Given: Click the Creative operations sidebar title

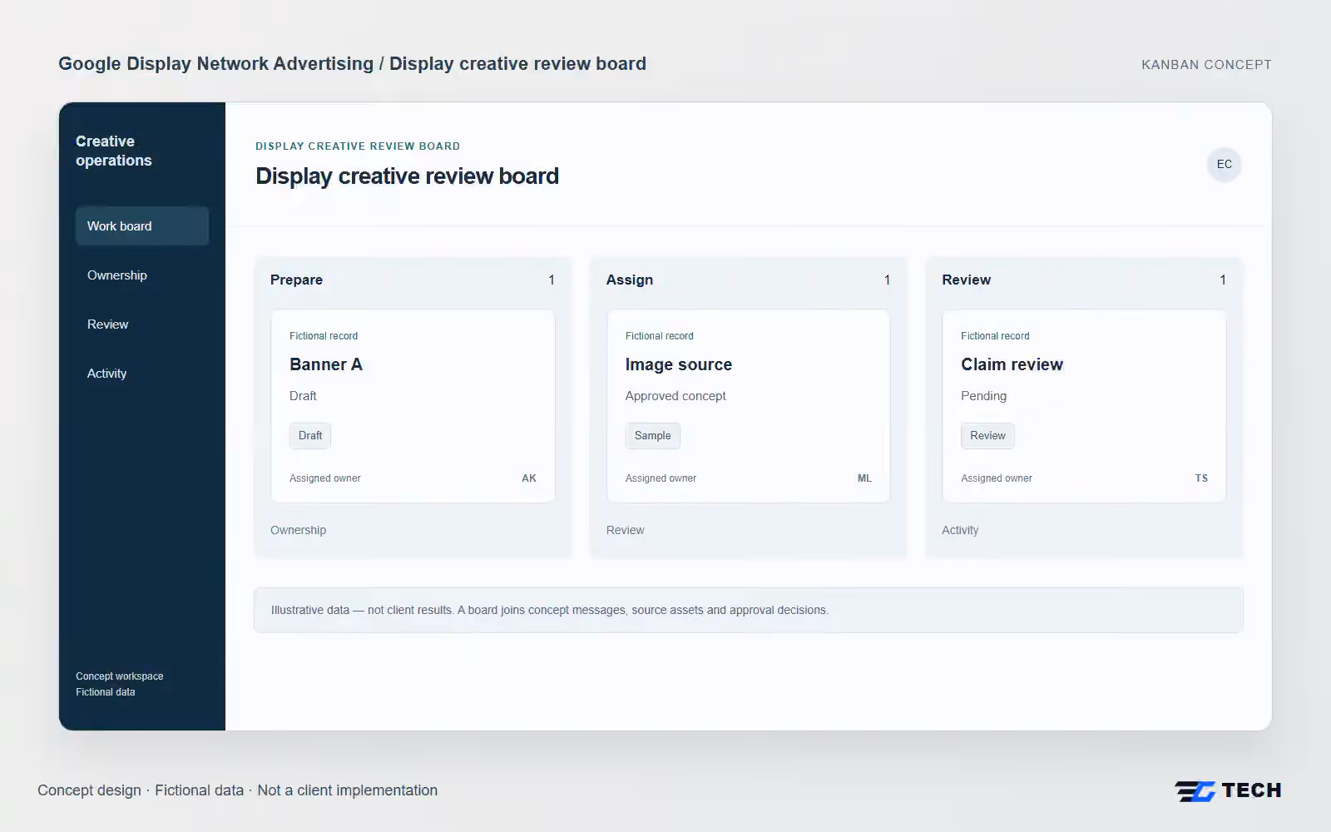Looking at the screenshot, I should [114, 151].
